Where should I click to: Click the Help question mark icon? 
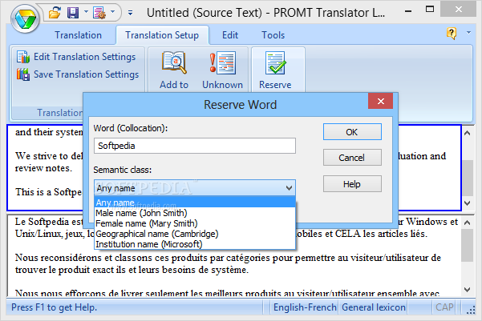pyautogui.click(x=452, y=33)
